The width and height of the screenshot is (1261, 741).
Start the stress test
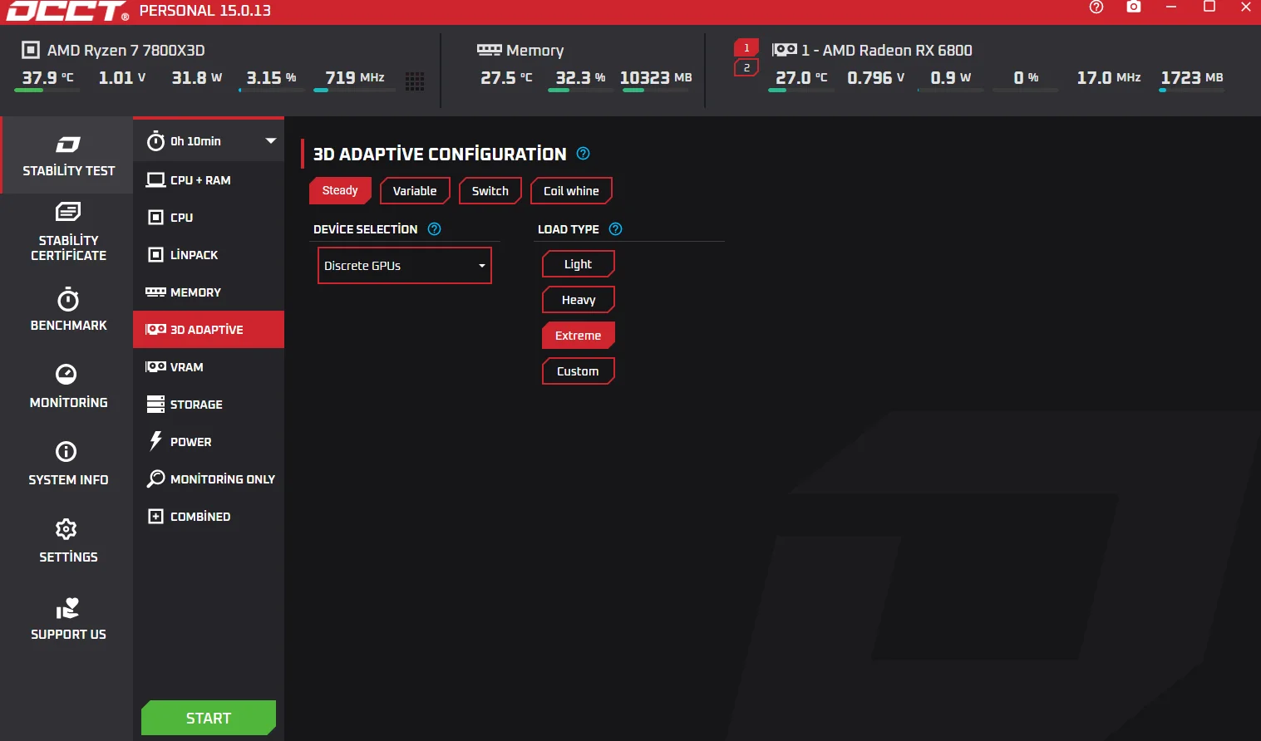tap(209, 718)
